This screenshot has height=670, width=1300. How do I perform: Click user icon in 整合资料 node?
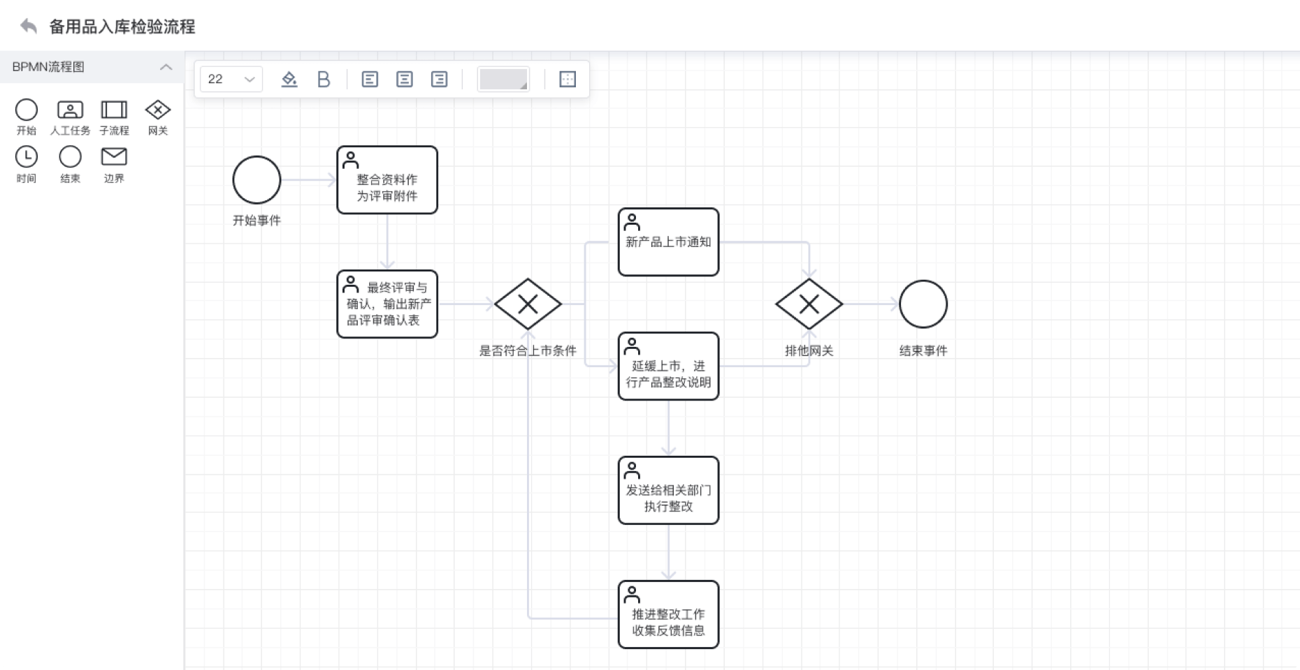click(351, 161)
